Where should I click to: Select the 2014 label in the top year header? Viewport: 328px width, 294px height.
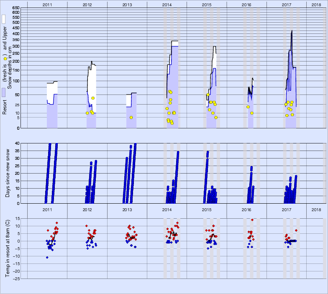(x=167, y=4)
